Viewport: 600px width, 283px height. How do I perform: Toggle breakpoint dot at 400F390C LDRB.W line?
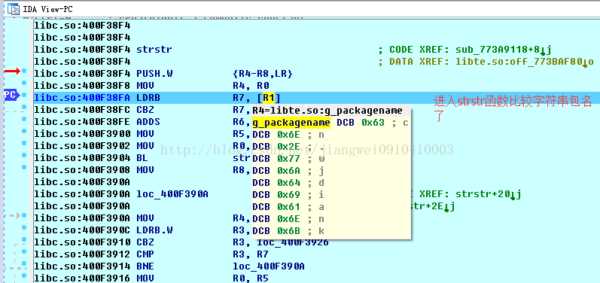24,227
